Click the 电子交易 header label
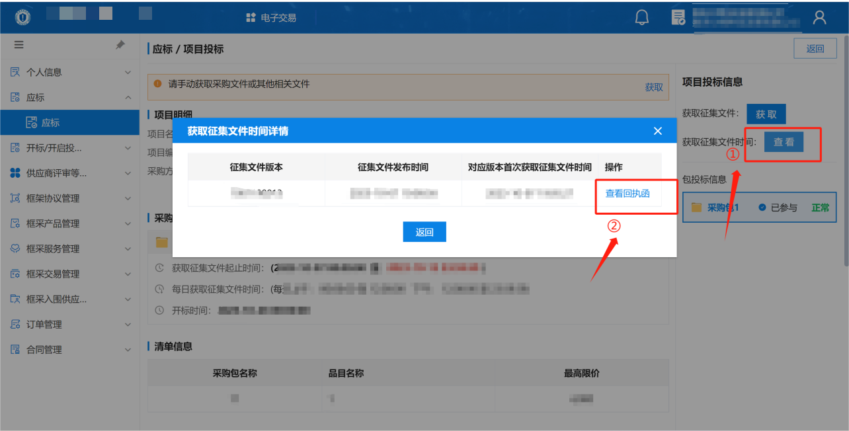 pyautogui.click(x=278, y=18)
